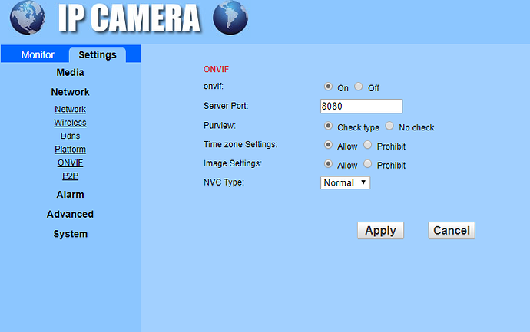Click the Server Port input field
Image resolution: width=530 pixels, height=332 pixels.
361,107
